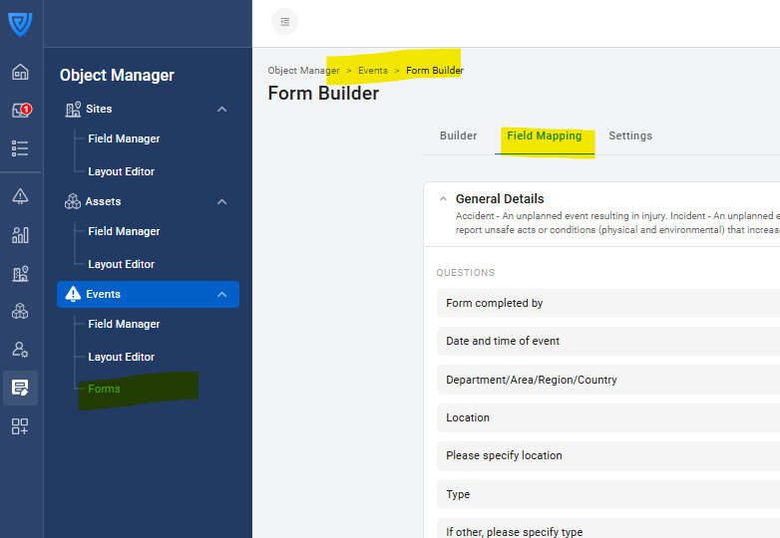Click the task list icon in sidebar
The width and height of the screenshot is (780, 538).
click(20, 148)
